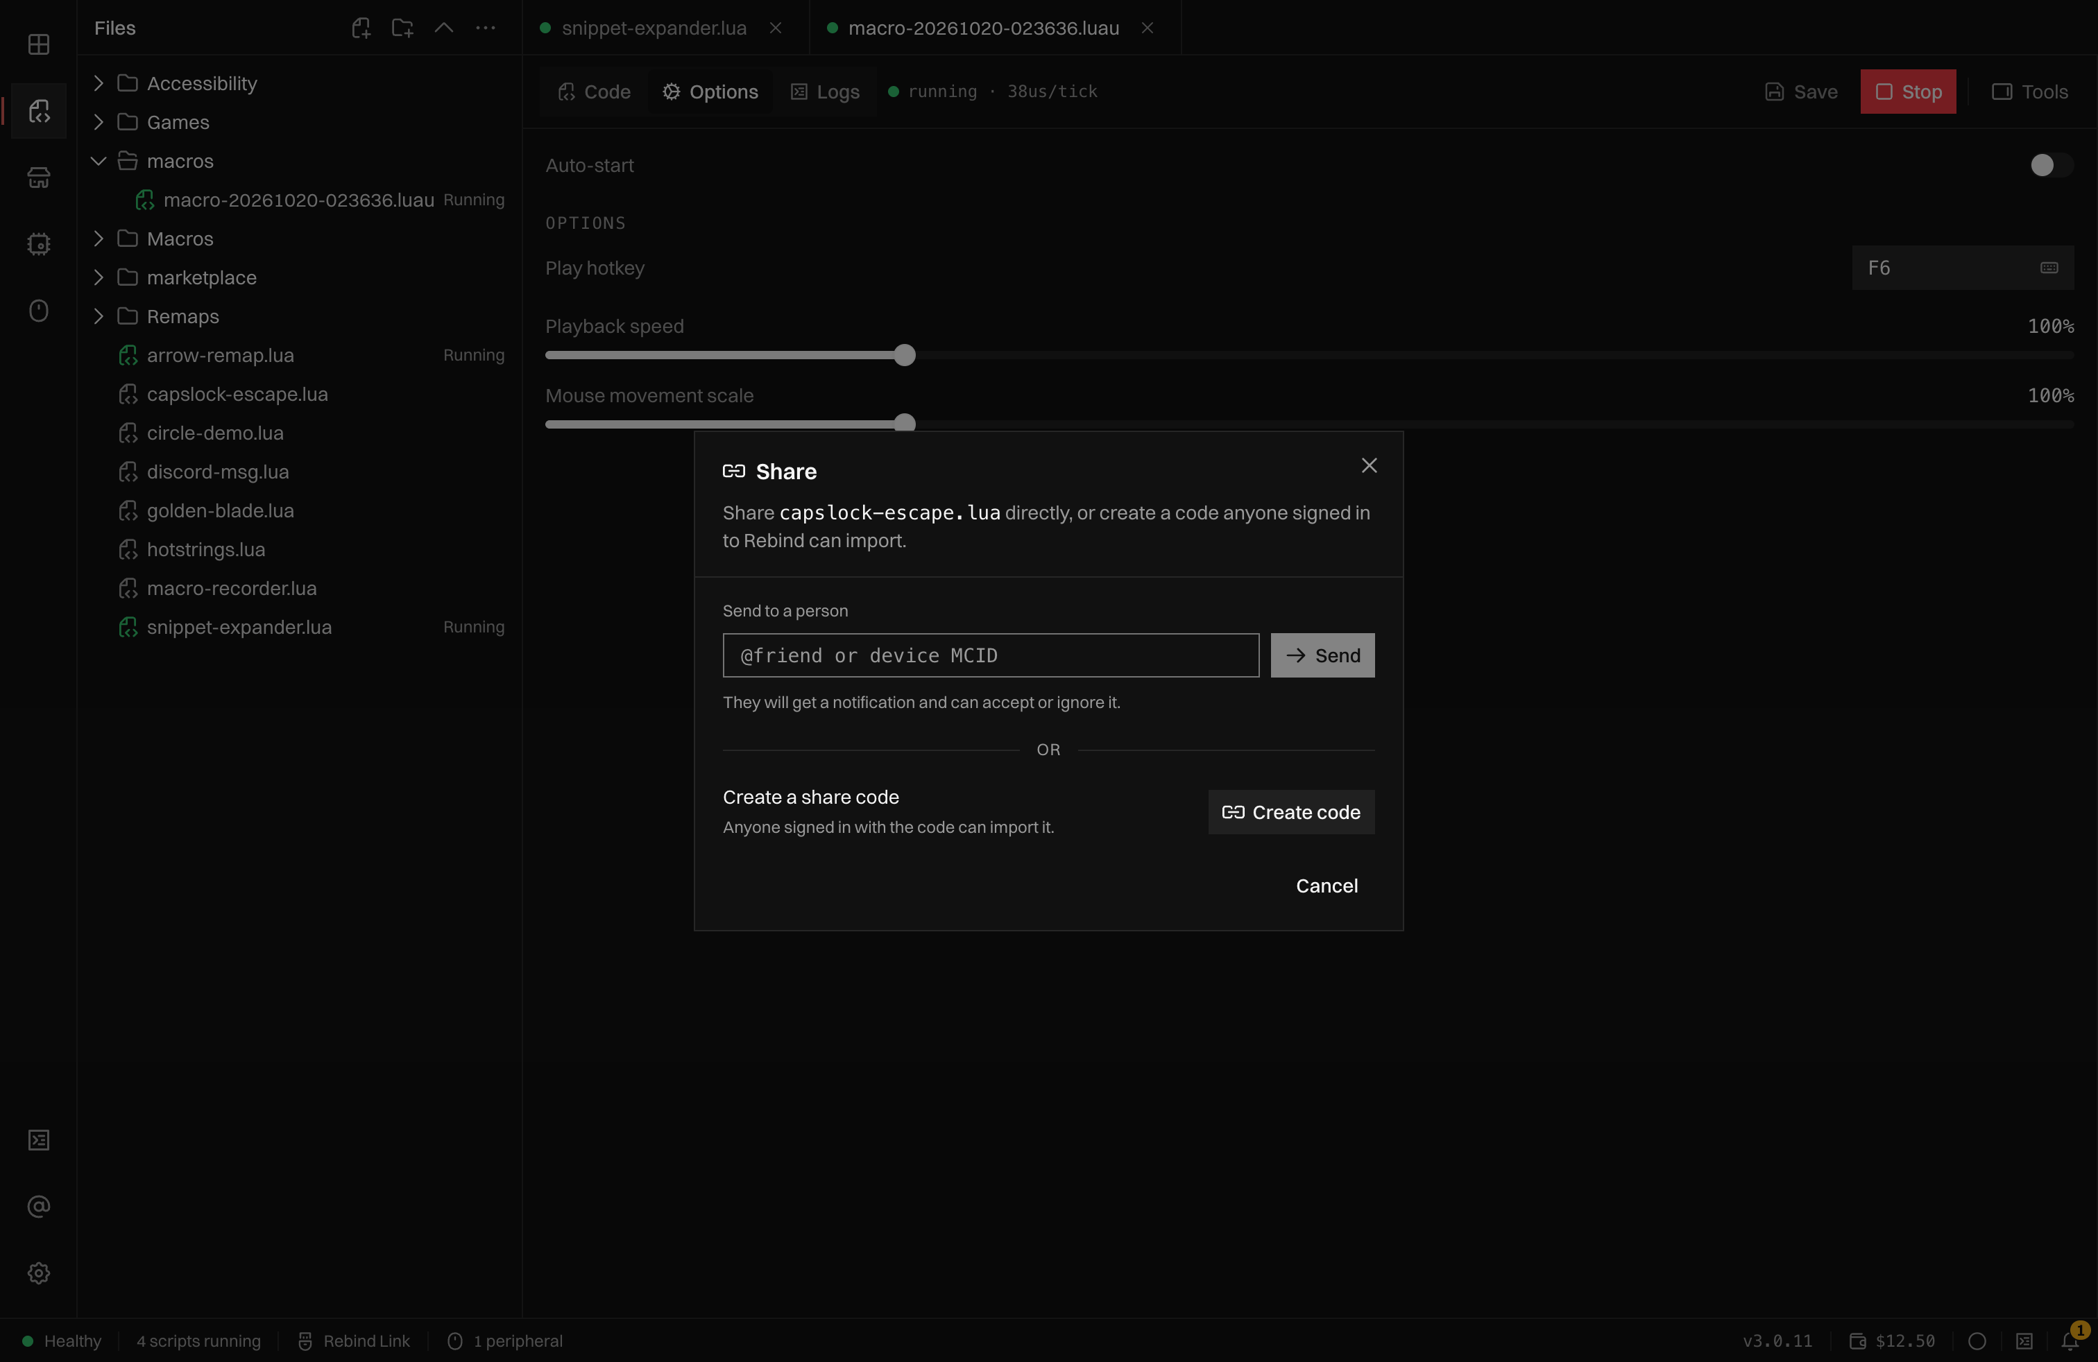The image size is (2098, 1362).
Task: Open the mouse peripheral icon in sidebar
Action: [39, 310]
